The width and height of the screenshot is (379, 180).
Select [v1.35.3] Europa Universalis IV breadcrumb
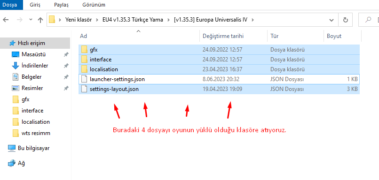click(x=211, y=20)
